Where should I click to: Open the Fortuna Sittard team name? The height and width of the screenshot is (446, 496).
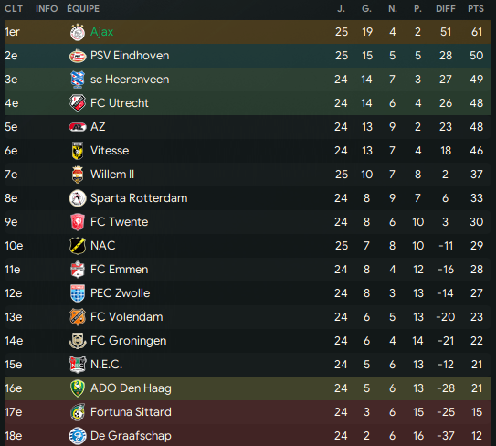tap(131, 412)
